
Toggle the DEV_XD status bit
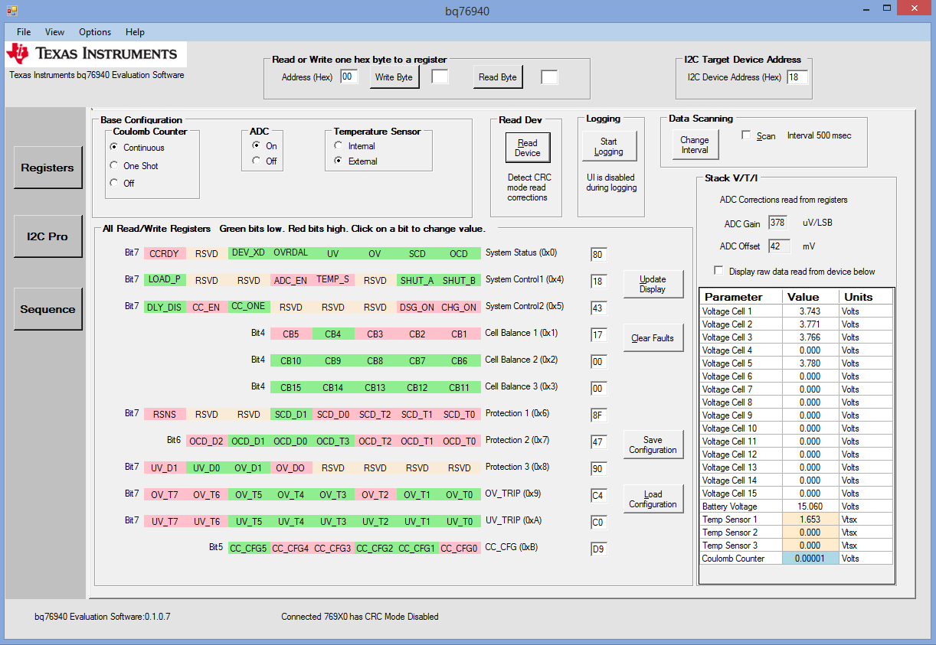coord(248,253)
